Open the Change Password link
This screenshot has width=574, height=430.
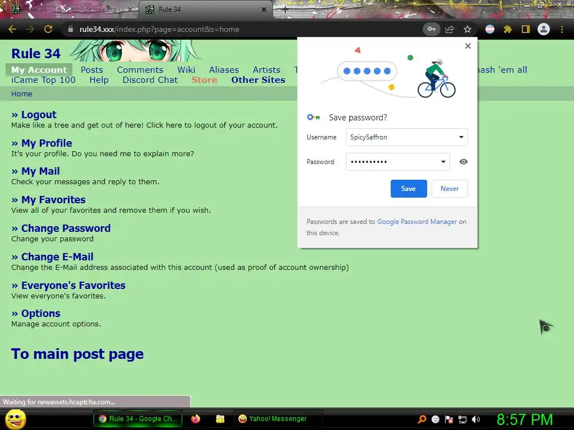point(66,228)
